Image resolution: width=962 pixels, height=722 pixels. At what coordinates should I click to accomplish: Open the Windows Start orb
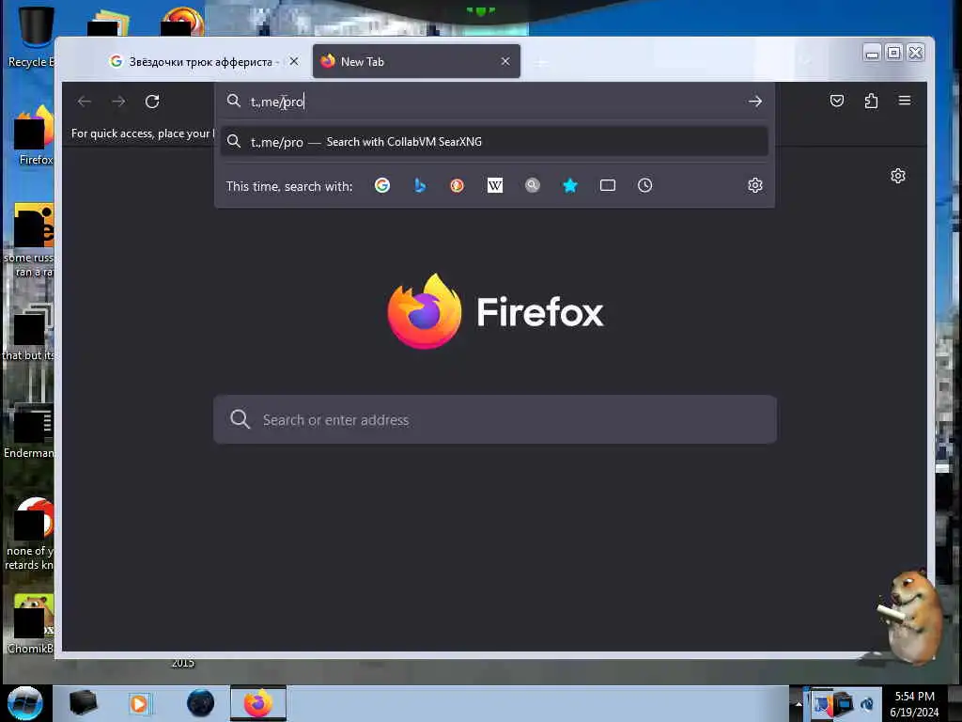click(24, 703)
